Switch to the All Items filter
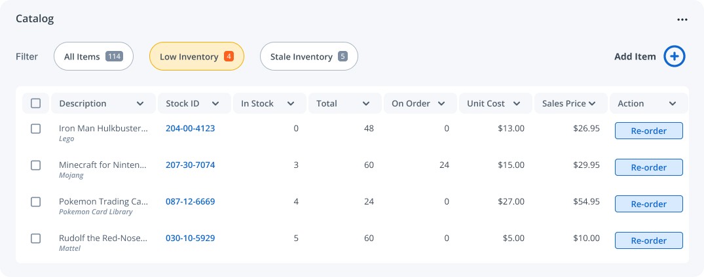Screen dimensions: 704x277 click(93, 57)
